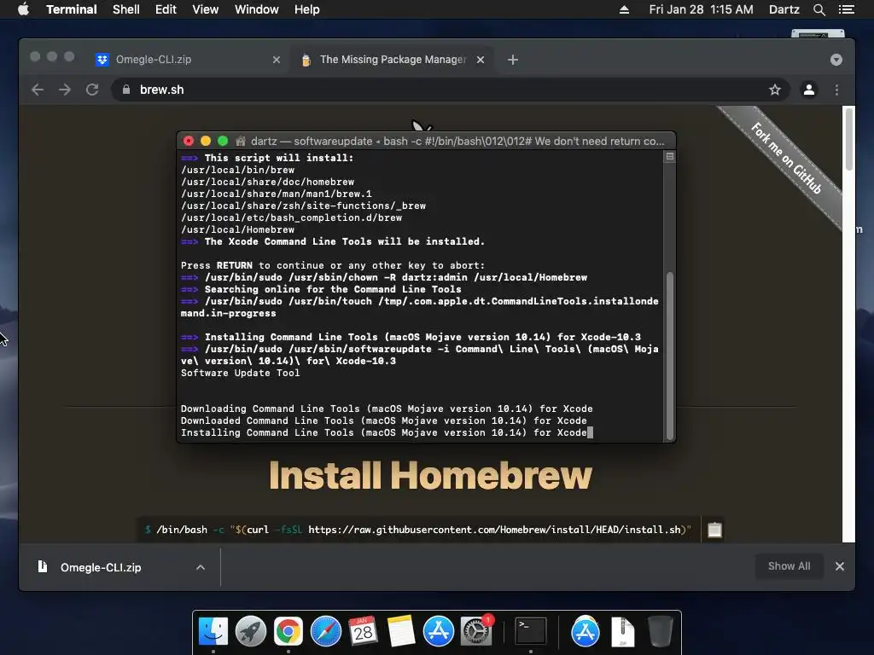This screenshot has height=655, width=874.
Task: Click the desktop drive thumbnail at top right
Action: [818, 33]
